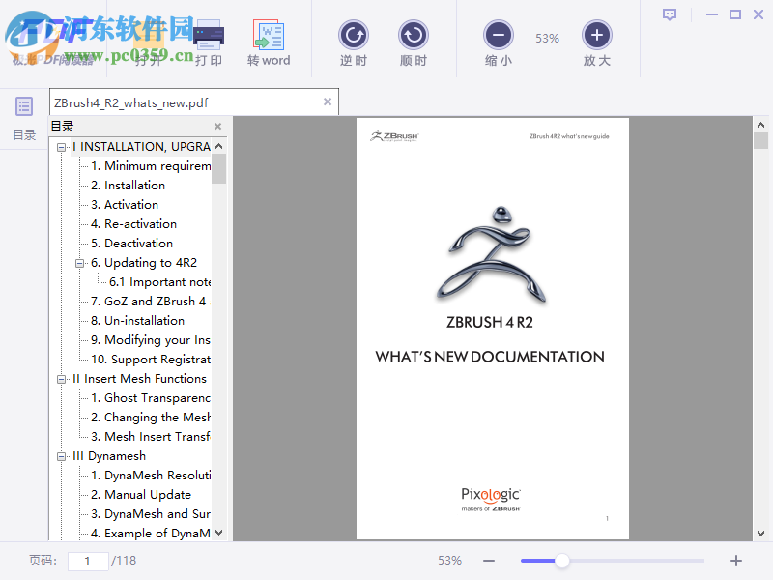Show the 目录 contents panel icon
773x580 pixels.
pyautogui.click(x=22, y=106)
